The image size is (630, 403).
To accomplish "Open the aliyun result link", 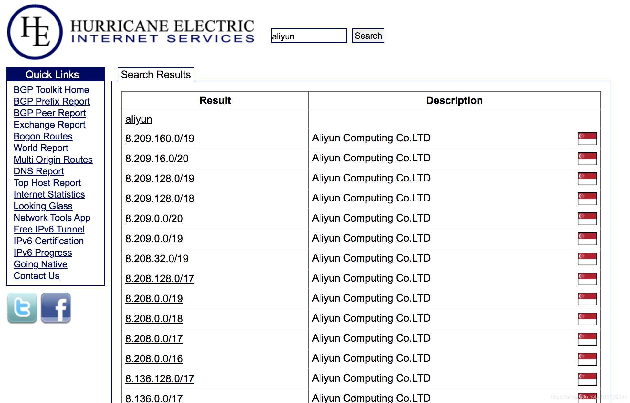I will pyautogui.click(x=139, y=119).
